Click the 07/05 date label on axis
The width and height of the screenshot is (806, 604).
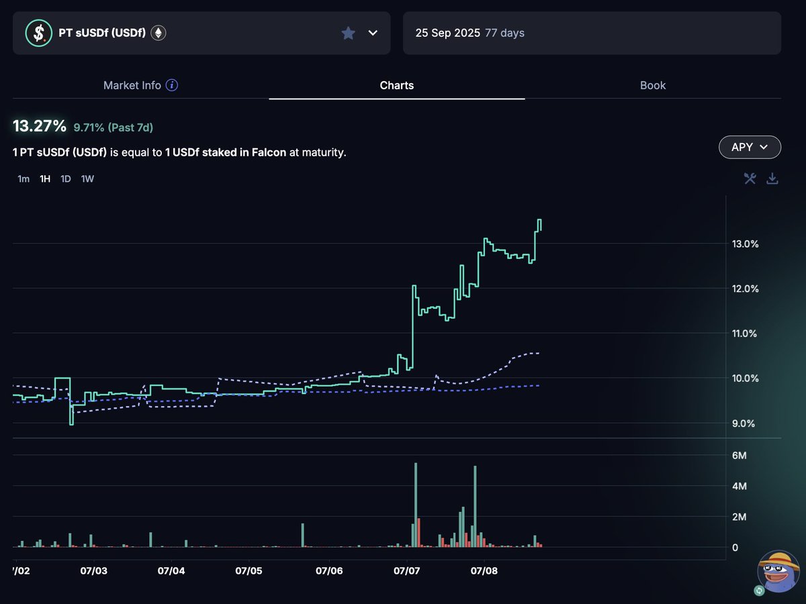click(249, 570)
